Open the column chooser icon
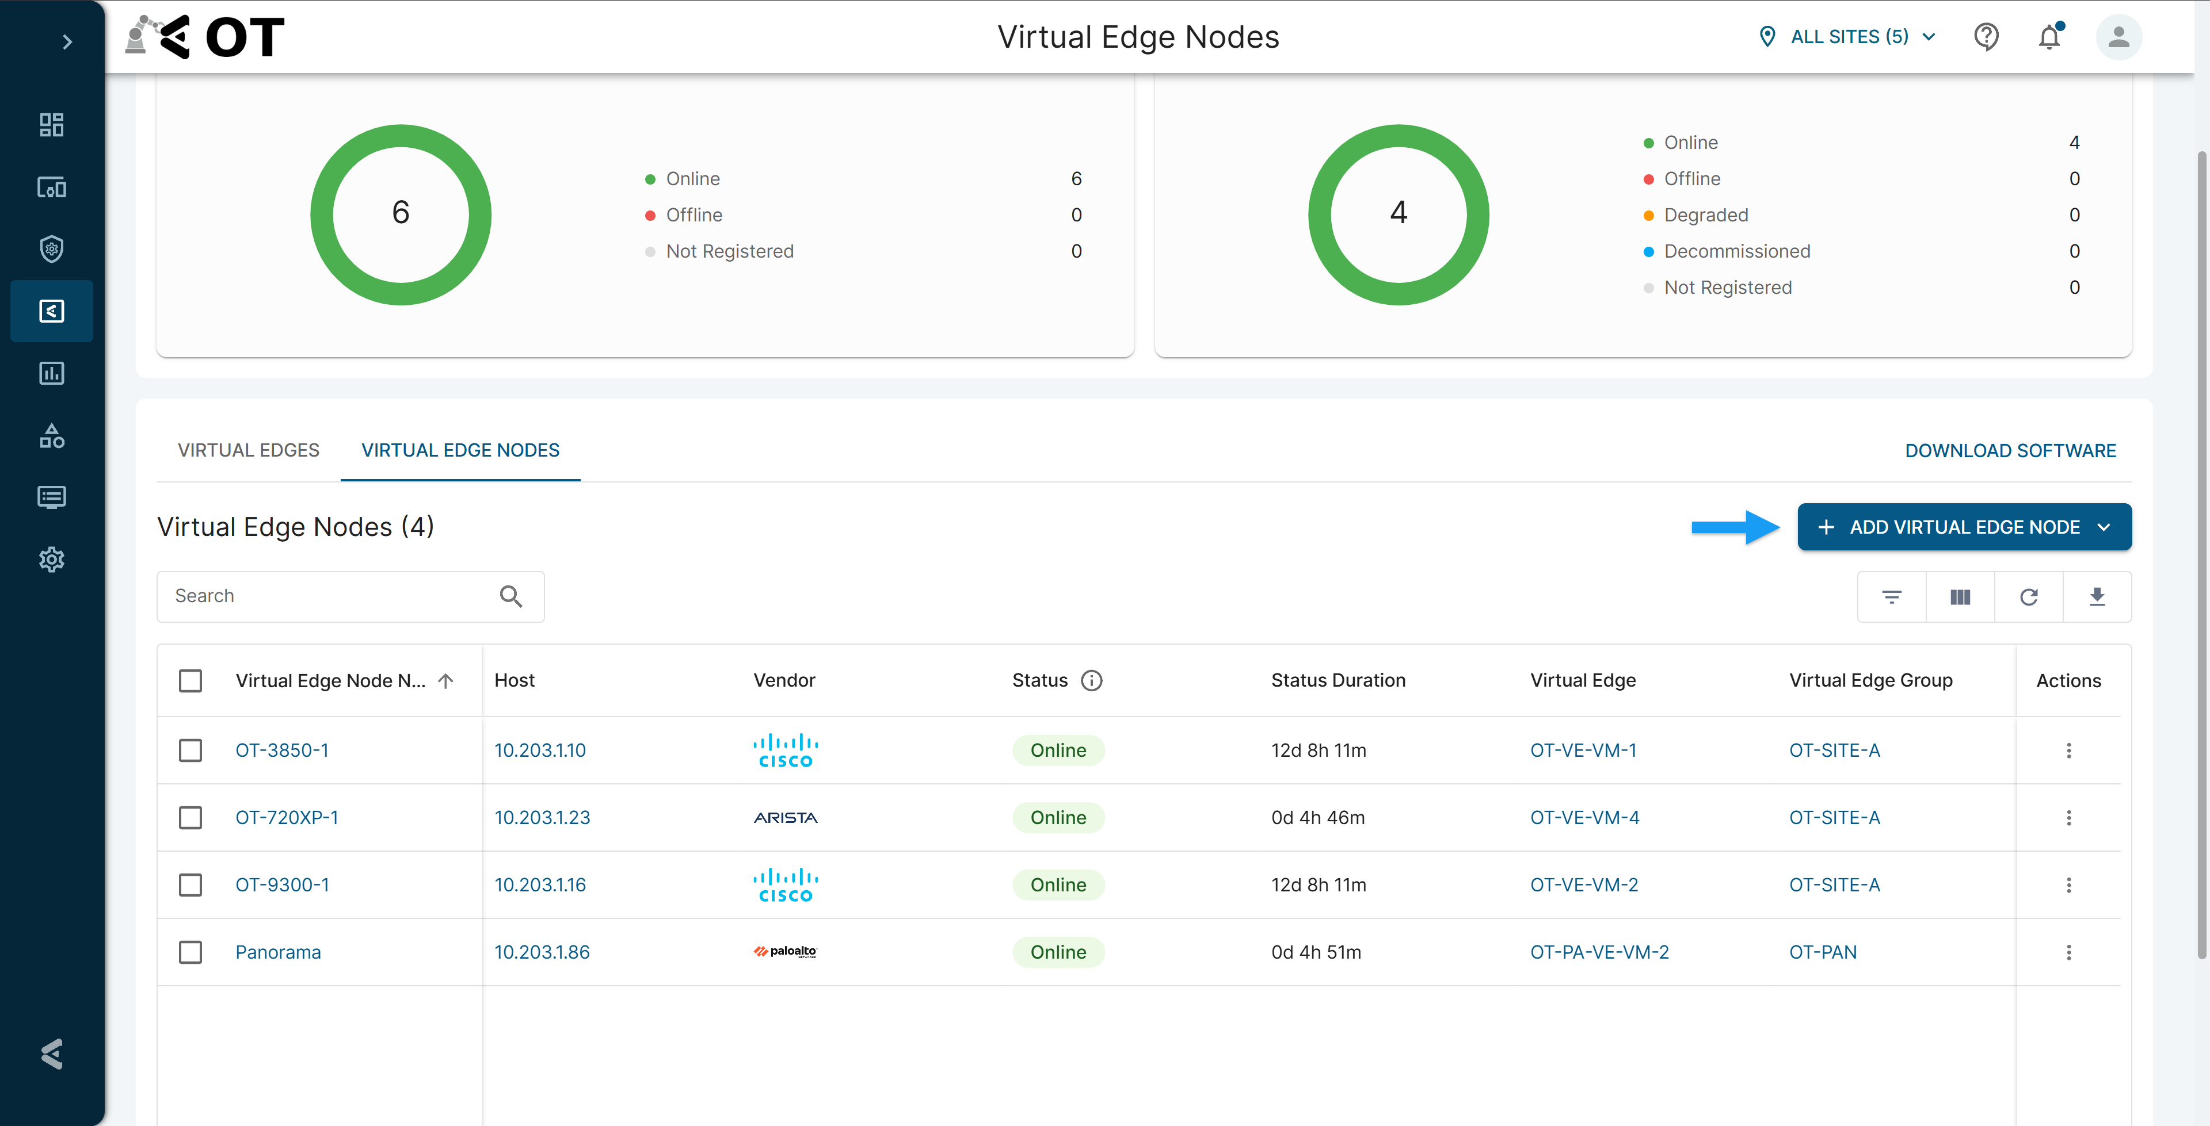The width and height of the screenshot is (2210, 1126). 1960,597
